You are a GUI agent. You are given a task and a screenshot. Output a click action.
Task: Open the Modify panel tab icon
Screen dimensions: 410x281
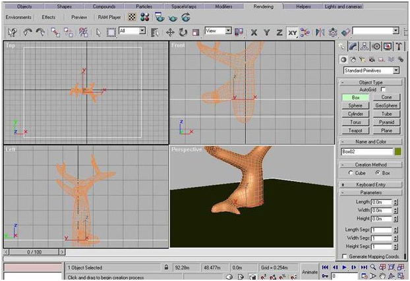coord(353,46)
